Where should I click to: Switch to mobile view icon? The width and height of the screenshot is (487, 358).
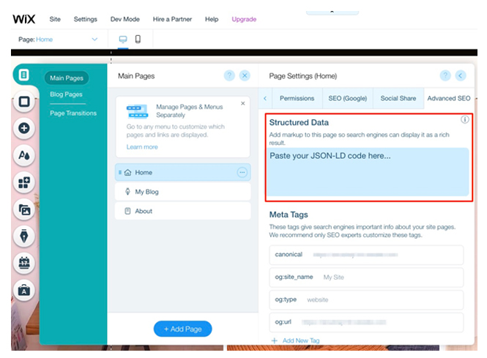(138, 39)
